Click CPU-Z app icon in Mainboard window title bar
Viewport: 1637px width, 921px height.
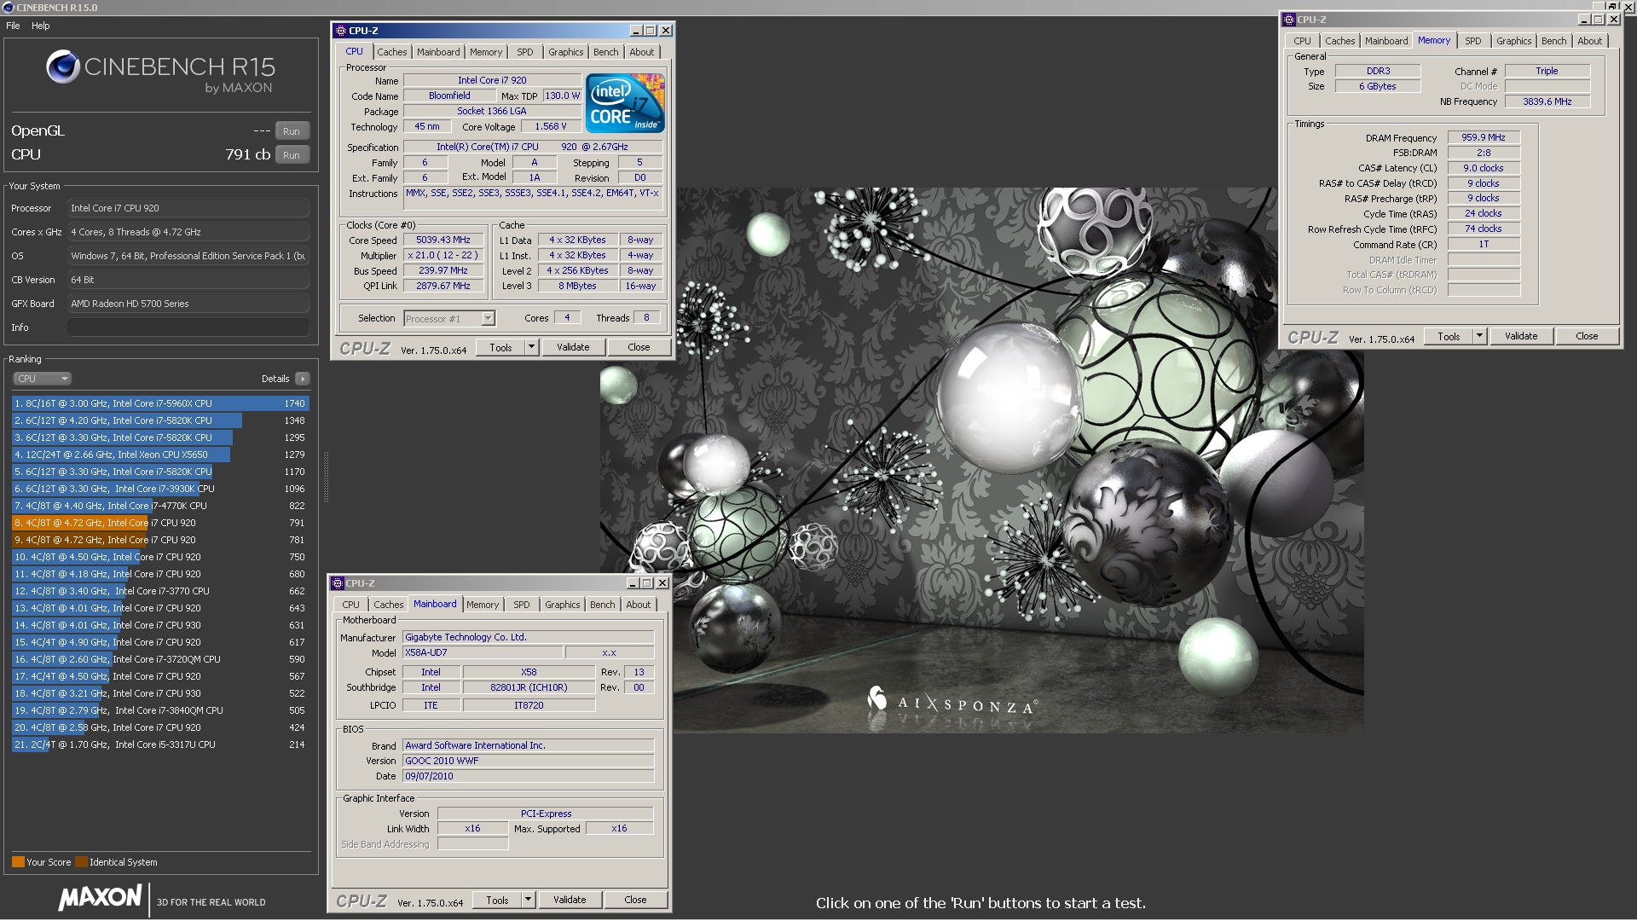click(x=338, y=583)
